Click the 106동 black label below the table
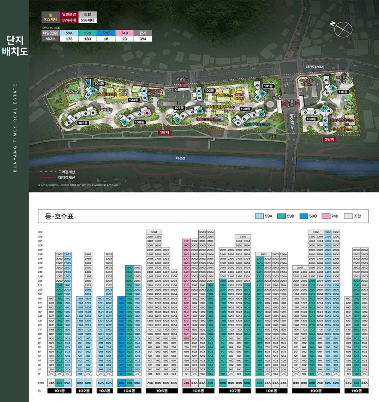Viewport: 379px width, 402px height. click(198, 391)
